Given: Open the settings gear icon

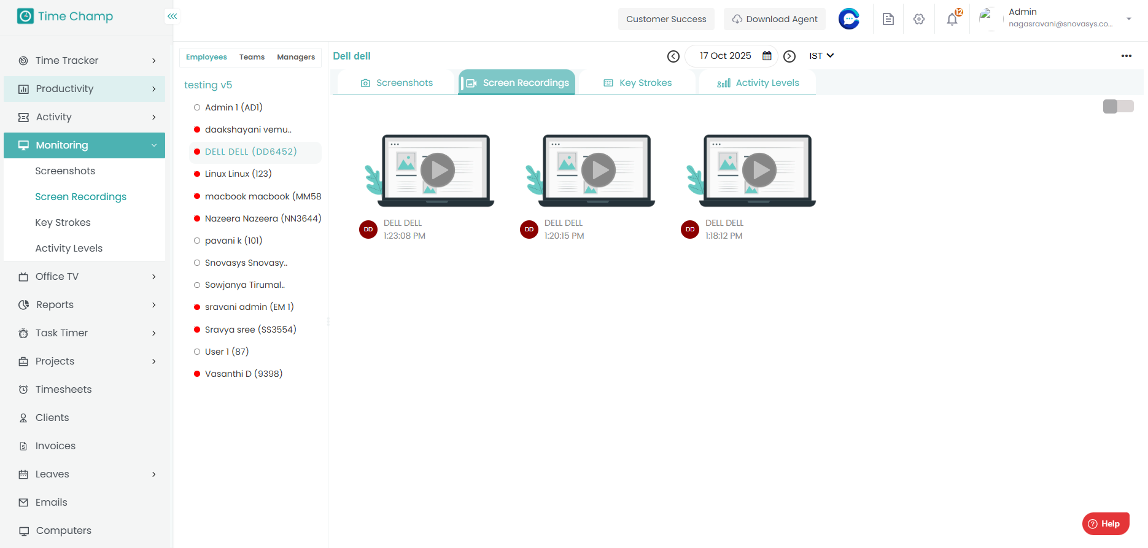Looking at the screenshot, I should pos(919,19).
